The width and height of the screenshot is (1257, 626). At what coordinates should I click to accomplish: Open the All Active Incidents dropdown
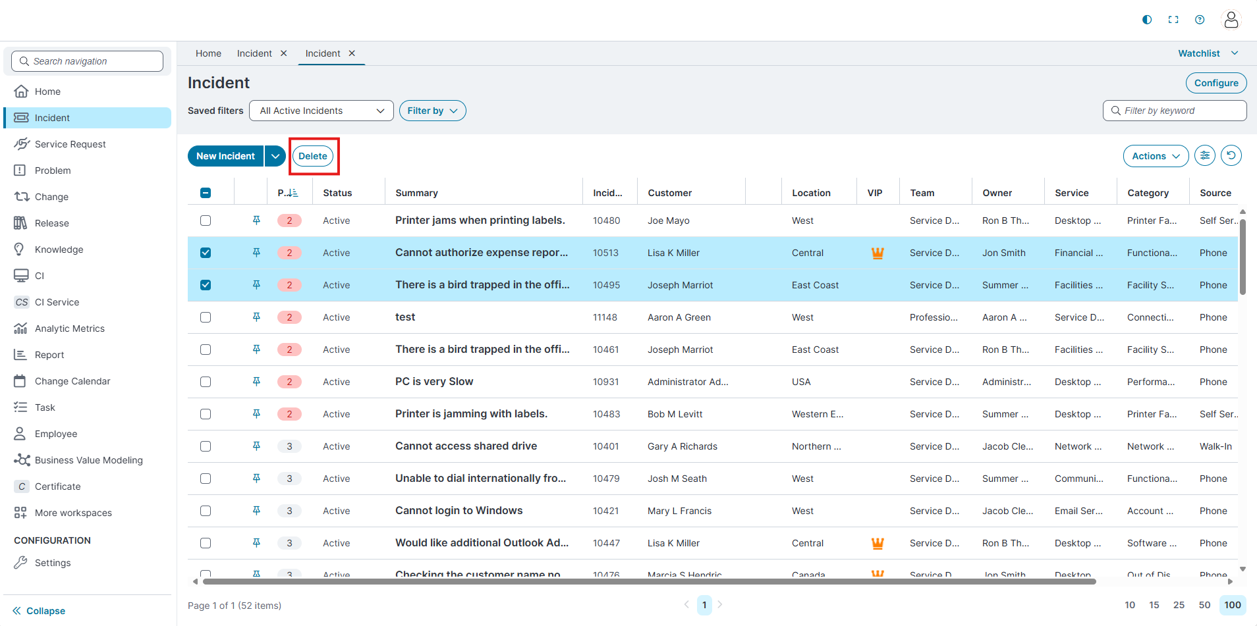tap(321, 111)
